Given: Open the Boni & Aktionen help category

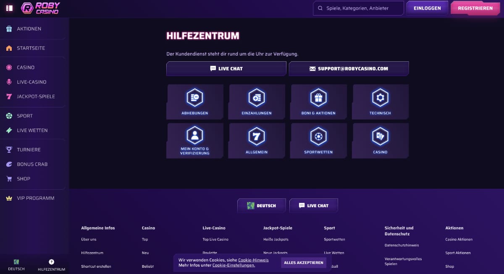Looking at the screenshot, I should pyautogui.click(x=318, y=102).
